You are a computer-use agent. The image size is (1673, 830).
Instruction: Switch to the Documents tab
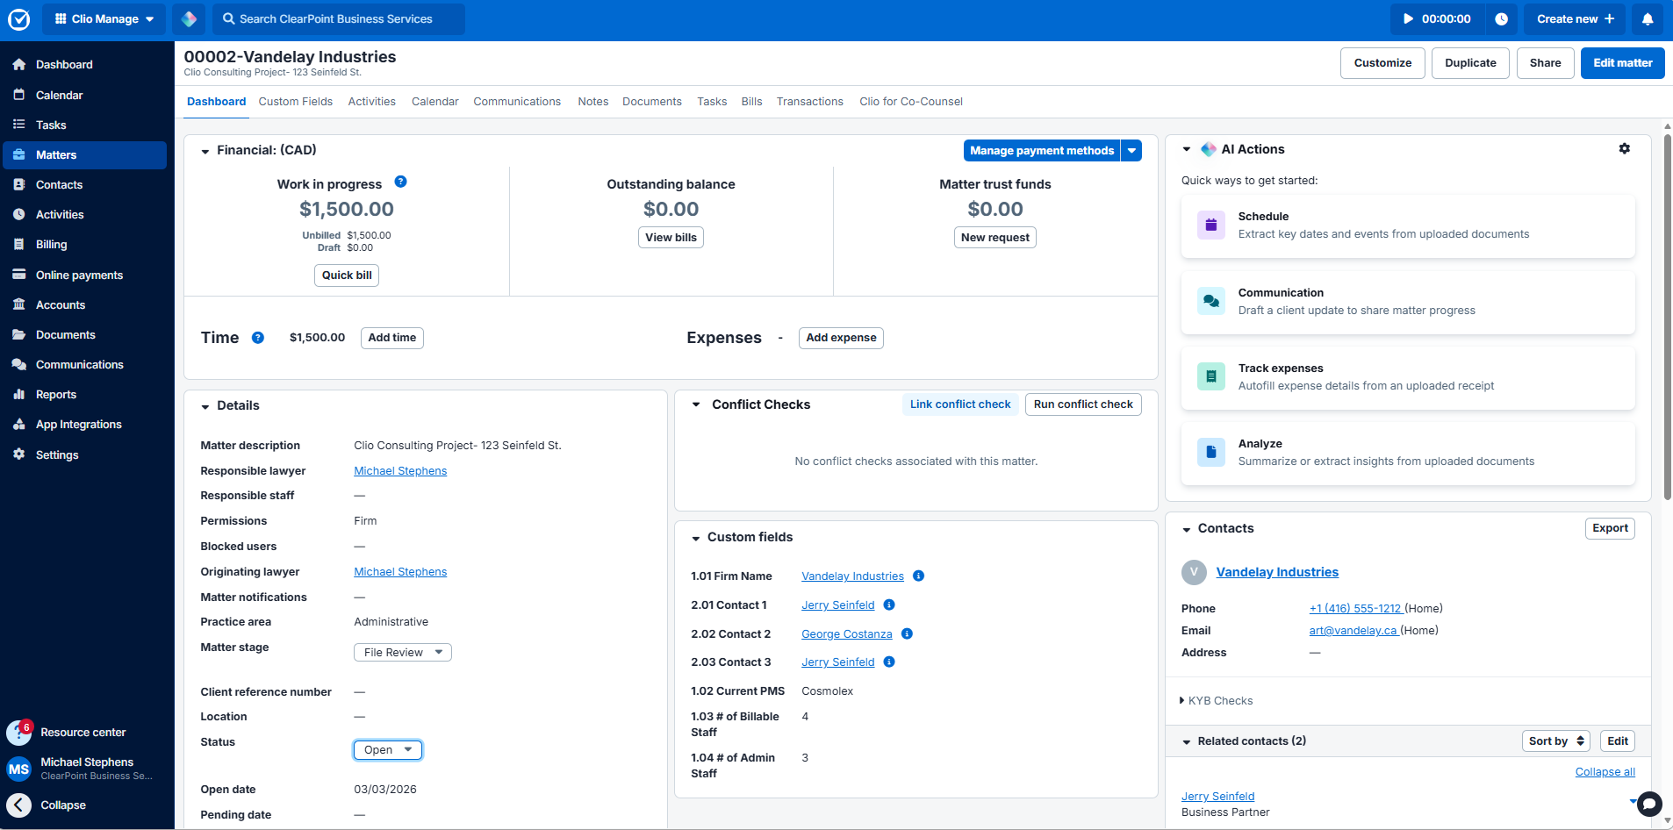(x=652, y=102)
